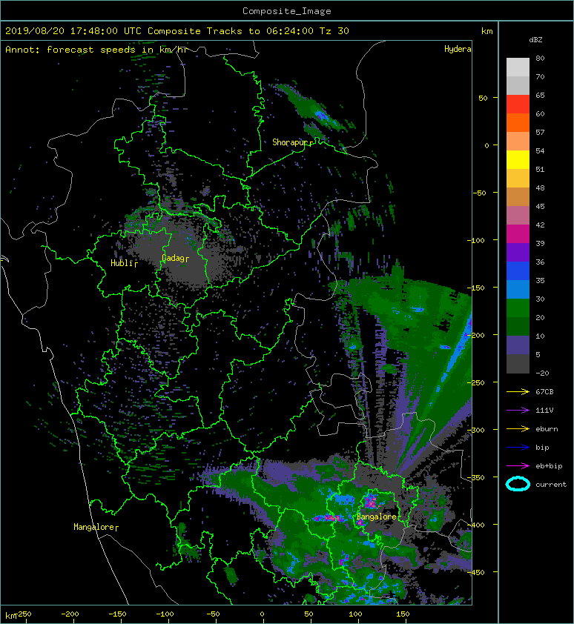Click the dBZ legend heading
Screen dimensions: 574x624
tap(535, 40)
